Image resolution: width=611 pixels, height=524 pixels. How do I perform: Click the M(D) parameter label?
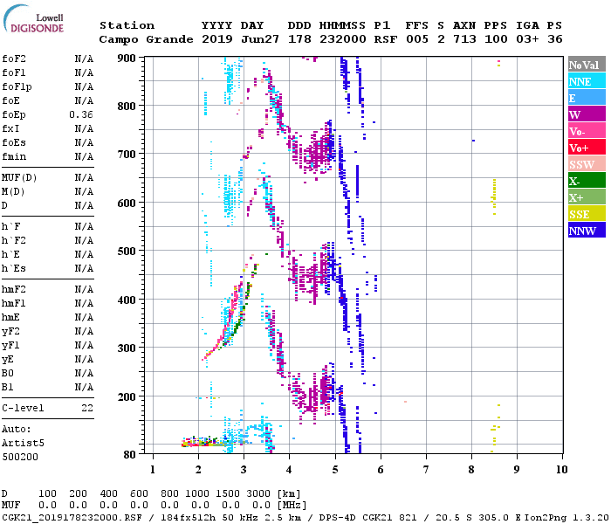click(13, 192)
